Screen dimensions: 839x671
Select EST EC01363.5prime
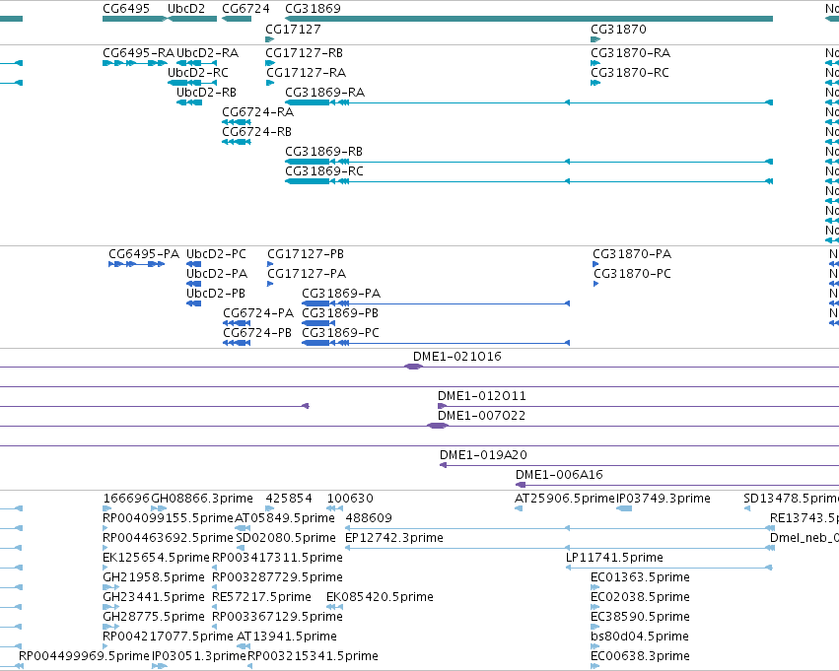[x=640, y=578]
